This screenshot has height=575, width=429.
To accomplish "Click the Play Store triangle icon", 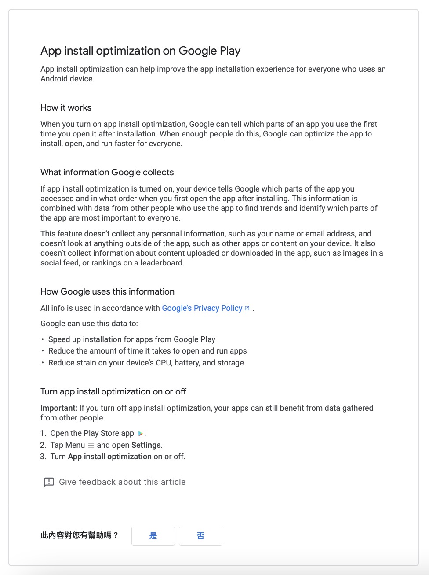I will pyautogui.click(x=141, y=434).
